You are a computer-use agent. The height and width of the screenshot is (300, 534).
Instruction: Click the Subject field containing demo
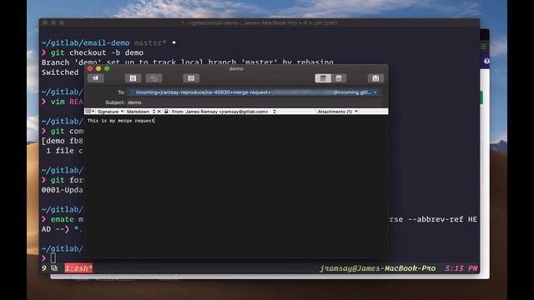point(254,102)
